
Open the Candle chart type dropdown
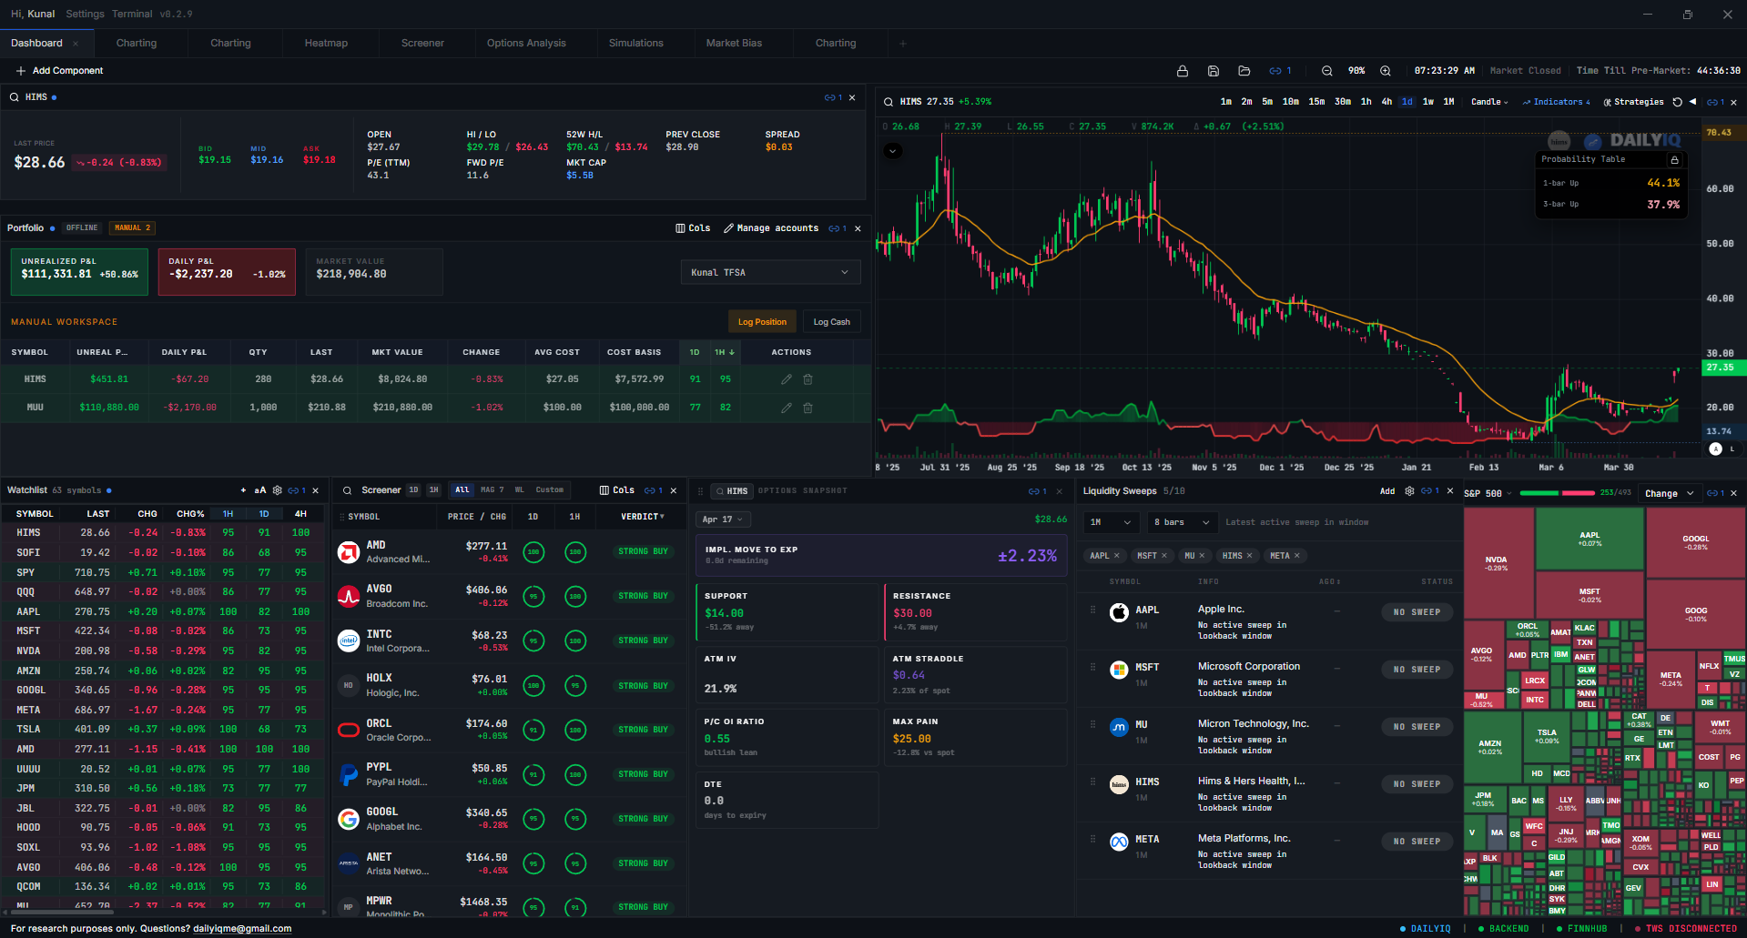coord(1490,102)
